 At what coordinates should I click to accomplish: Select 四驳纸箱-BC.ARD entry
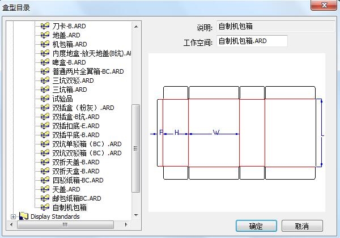[x=78, y=180]
